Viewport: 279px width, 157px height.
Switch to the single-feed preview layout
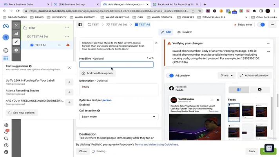coord(260,90)
